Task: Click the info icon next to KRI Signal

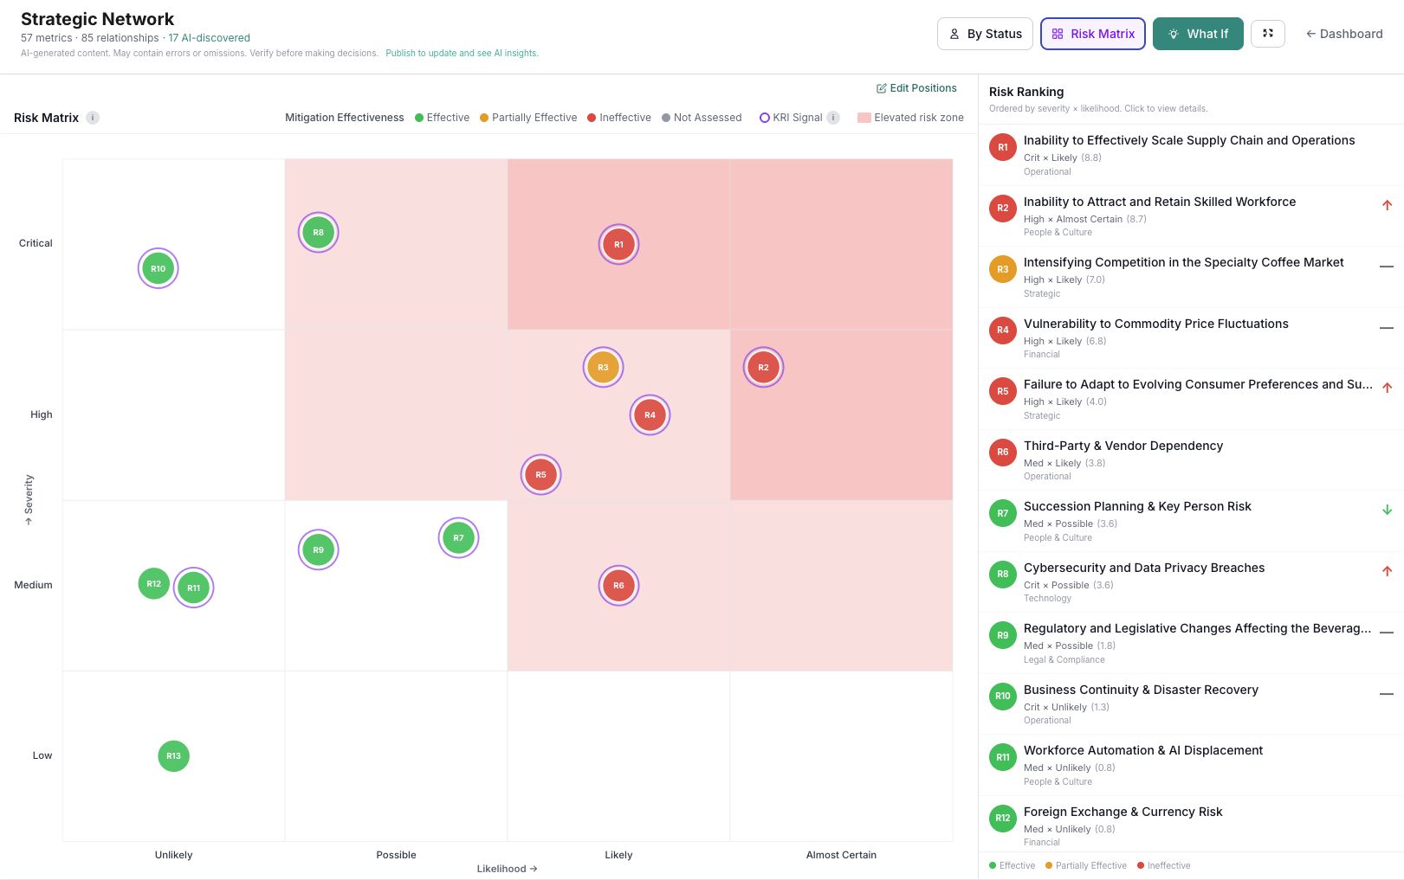Action: tap(831, 118)
